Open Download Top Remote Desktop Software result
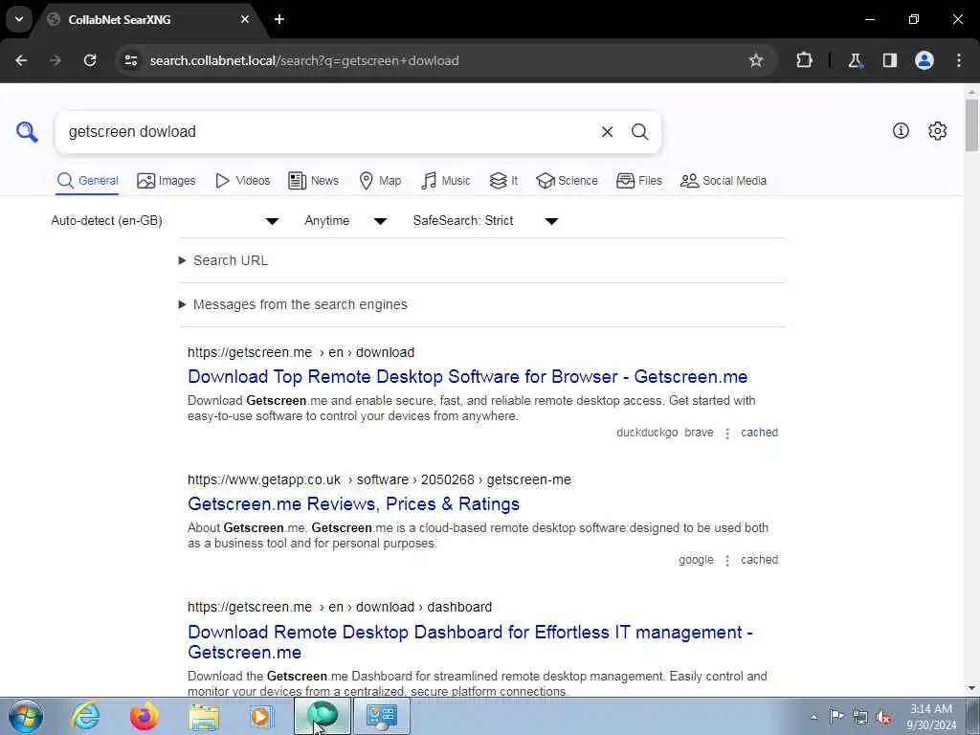Screen dimensions: 980x735 point(467,377)
